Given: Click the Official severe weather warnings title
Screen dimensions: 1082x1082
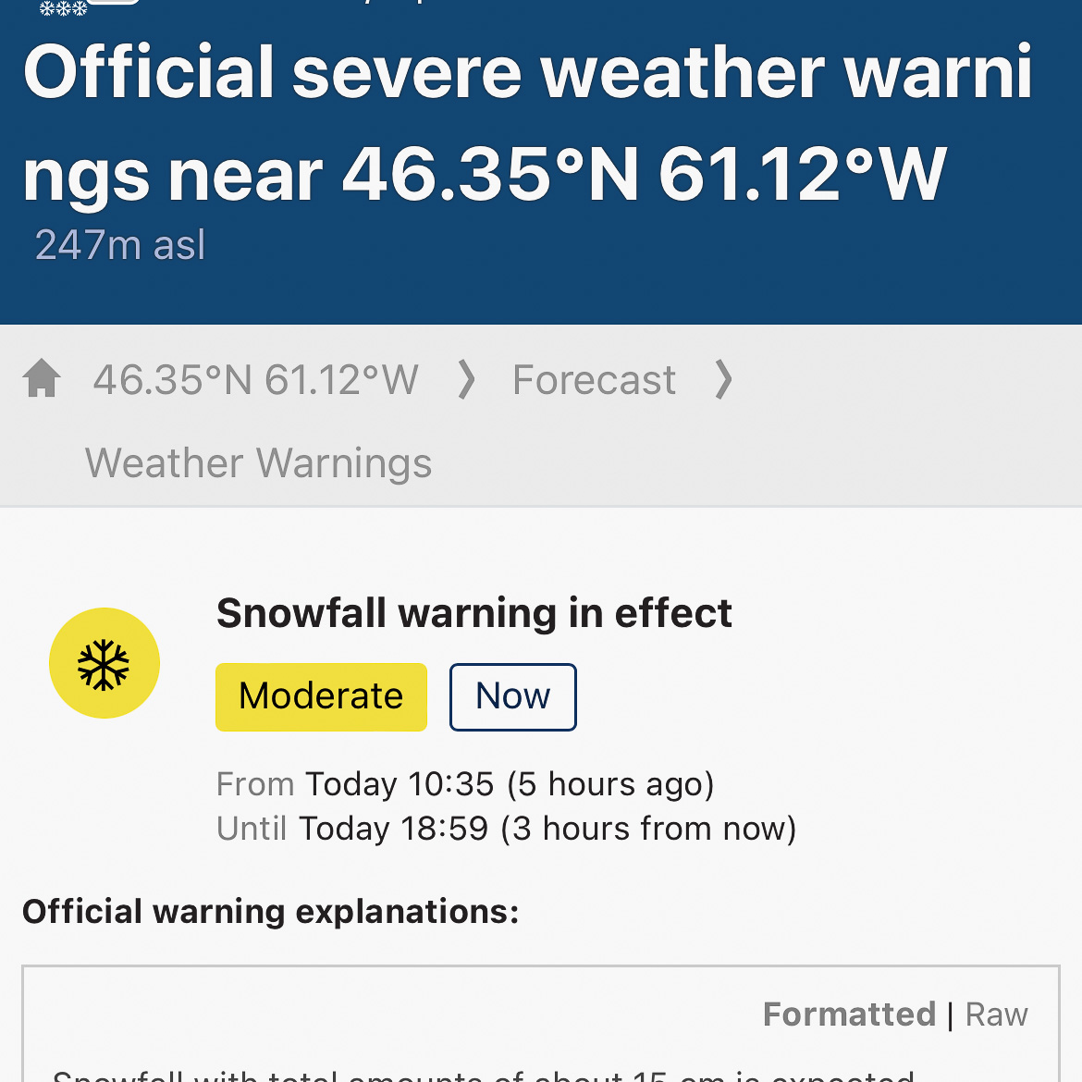Looking at the screenshot, I should coord(528,123).
